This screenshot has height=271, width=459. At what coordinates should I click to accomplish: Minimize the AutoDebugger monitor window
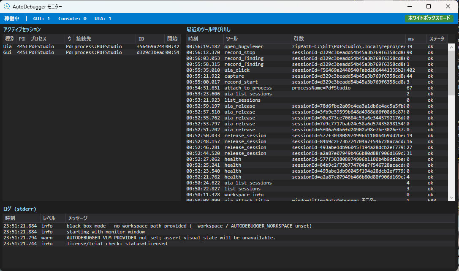pyautogui.click(x=410, y=6)
